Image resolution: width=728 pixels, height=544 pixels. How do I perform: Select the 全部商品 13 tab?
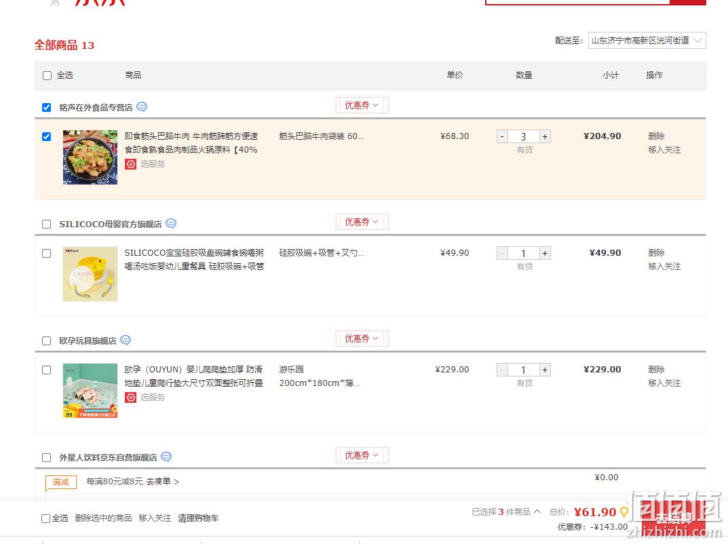(64, 45)
